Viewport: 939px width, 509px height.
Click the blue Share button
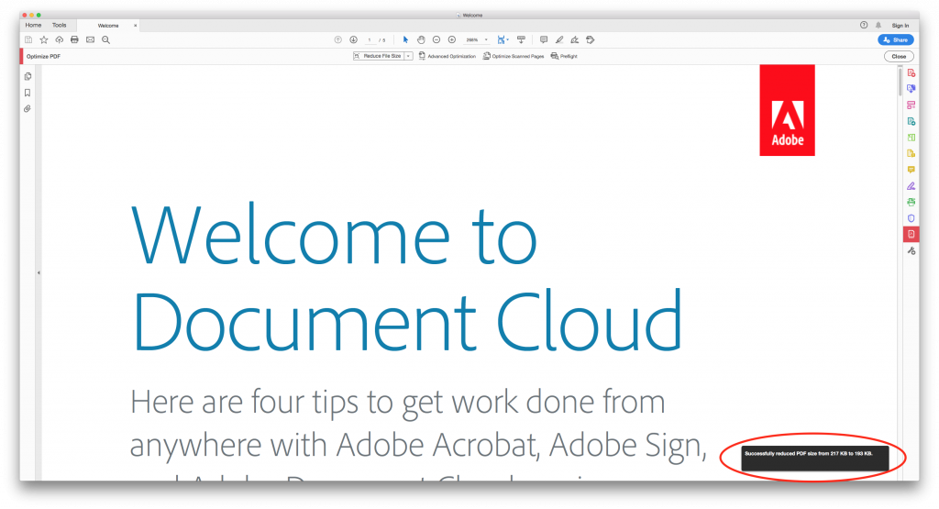pyautogui.click(x=896, y=39)
